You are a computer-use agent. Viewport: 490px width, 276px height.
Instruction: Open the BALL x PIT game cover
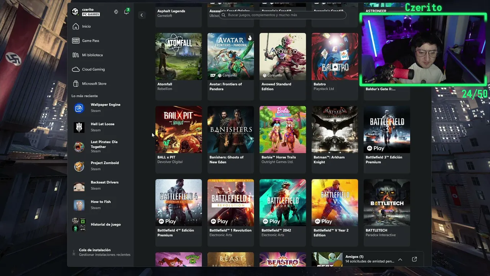click(178, 130)
